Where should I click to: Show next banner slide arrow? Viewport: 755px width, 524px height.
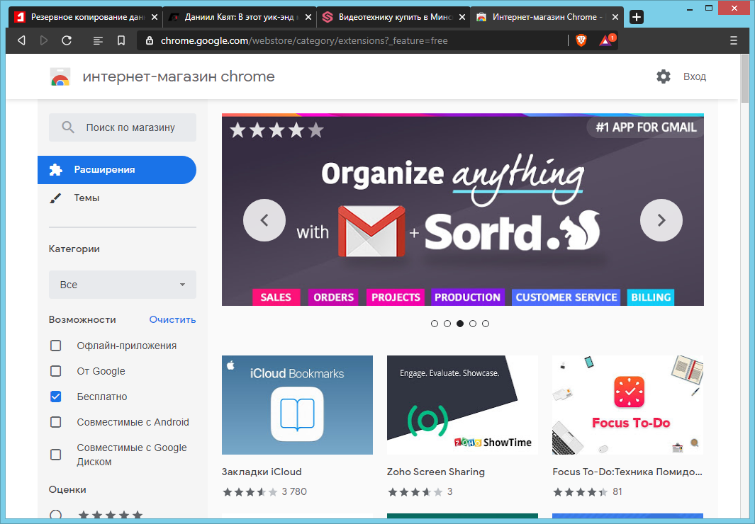point(661,220)
